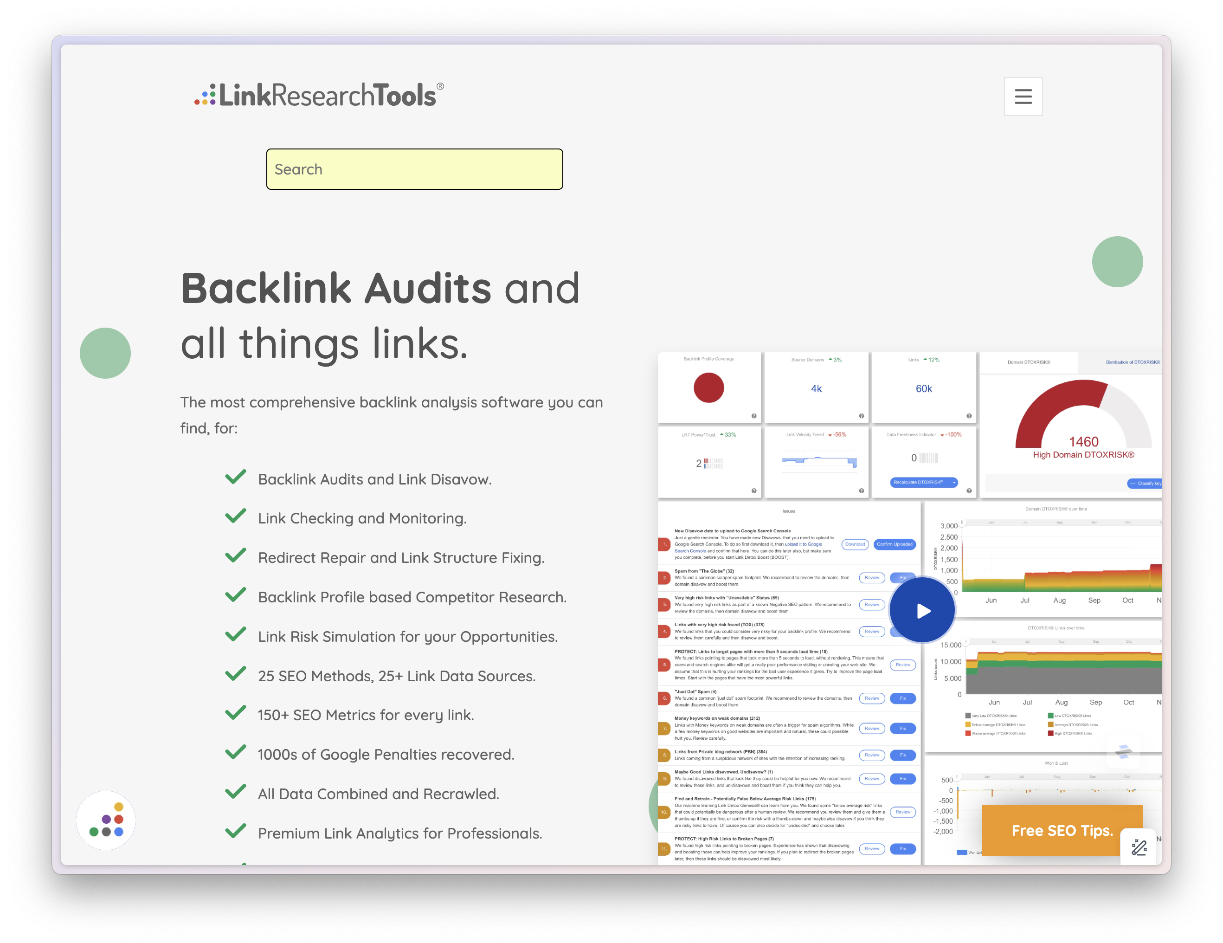Image resolution: width=1223 pixels, height=943 pixels.
Task: Review the "Just Dot" Spam issue
Action: tap(871, 698)
